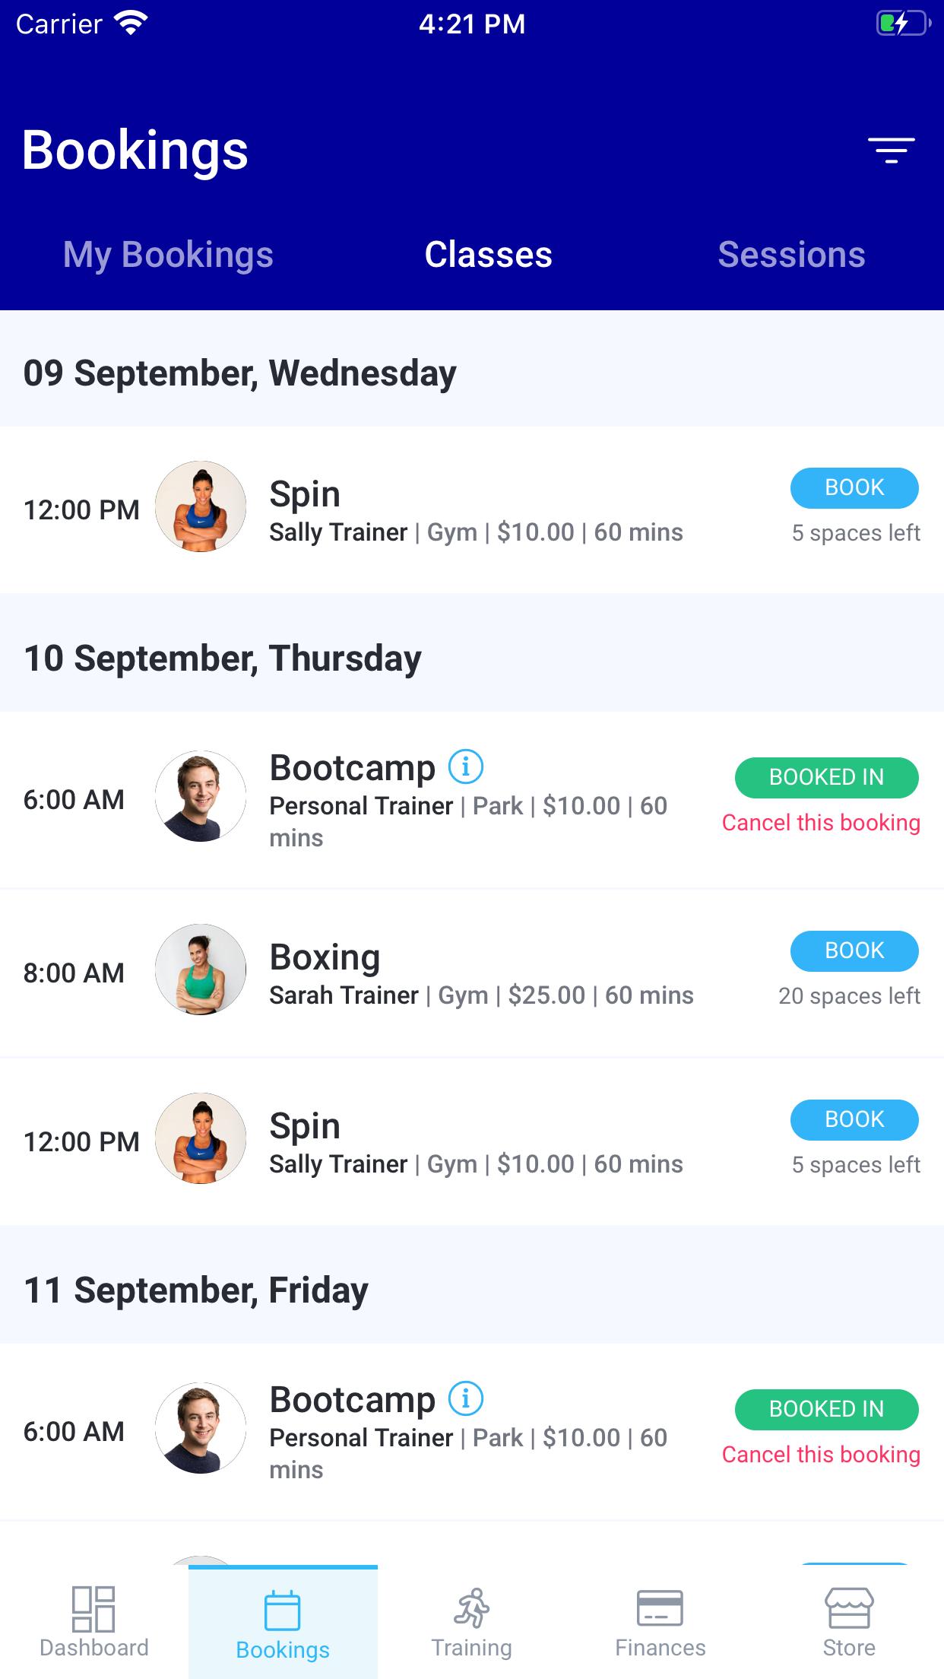Book the Wednesday Spin class
Screen dimensions: 944x1679
[x=854, y=488]
